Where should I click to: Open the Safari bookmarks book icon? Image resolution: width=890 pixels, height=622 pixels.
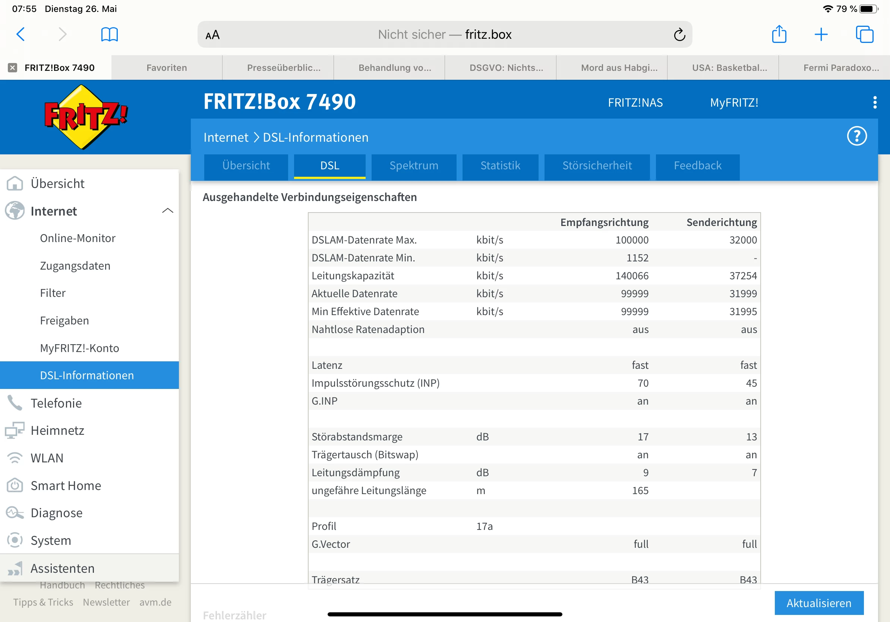[109, 35]
